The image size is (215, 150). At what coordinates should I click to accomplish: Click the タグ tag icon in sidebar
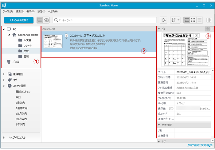(x=10, y=80)
